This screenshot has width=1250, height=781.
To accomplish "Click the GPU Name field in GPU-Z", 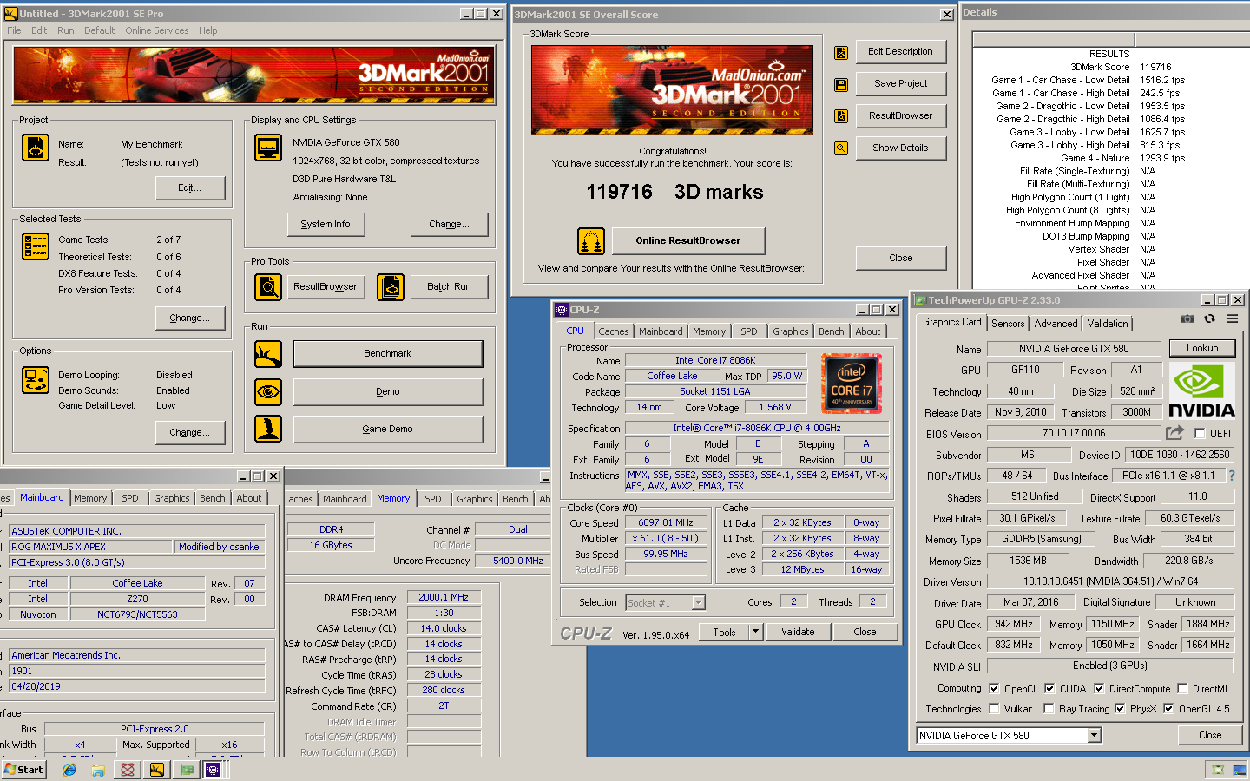I will point(1074,348).
